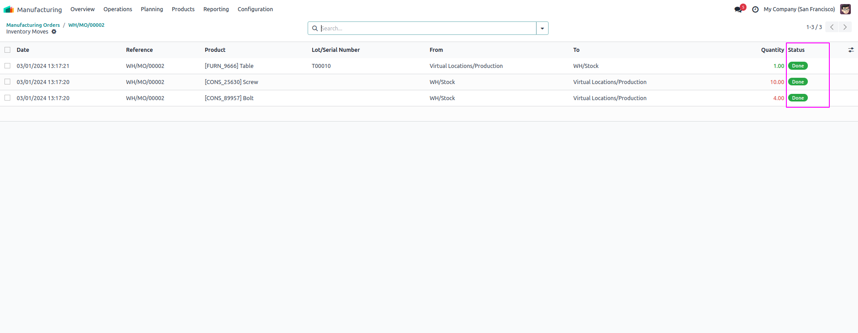Select the checkbox for the Bolt row

click(8, 98)
